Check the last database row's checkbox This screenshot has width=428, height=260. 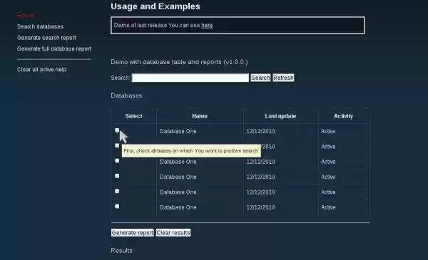pos(117,207)
